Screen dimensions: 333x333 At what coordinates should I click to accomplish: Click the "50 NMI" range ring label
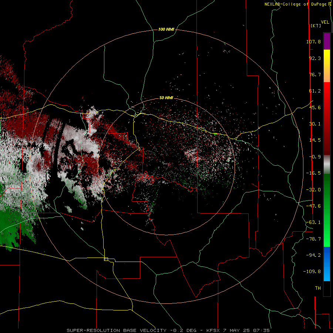coord(166,98)
